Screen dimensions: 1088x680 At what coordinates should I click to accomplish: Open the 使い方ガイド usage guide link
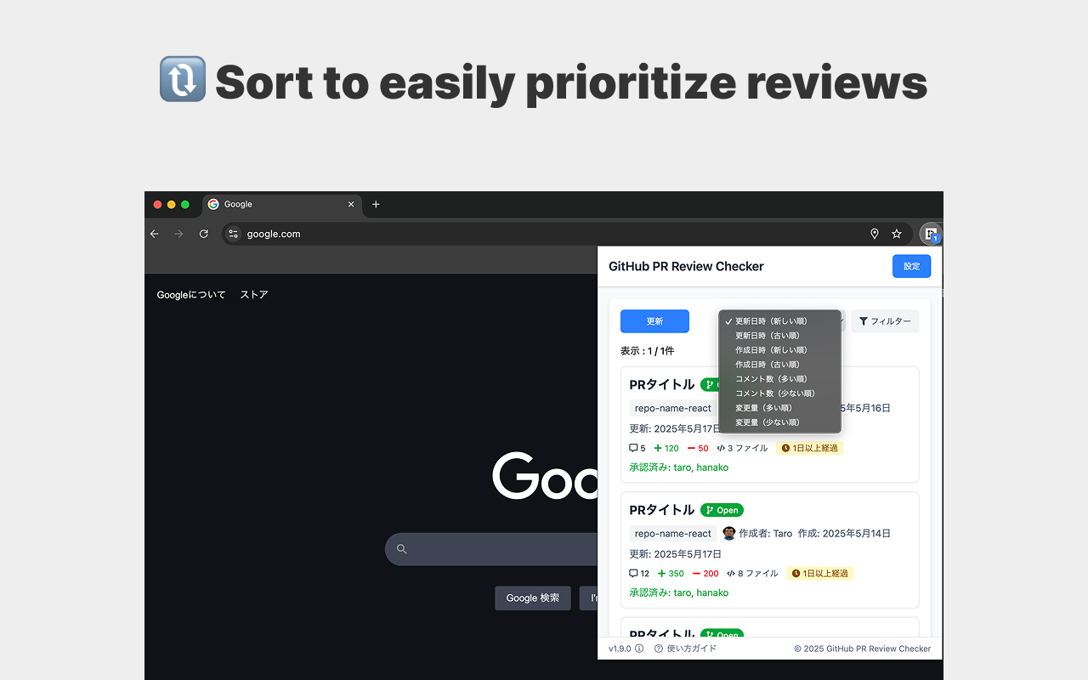pyautogui.click(x=691, y=649)
